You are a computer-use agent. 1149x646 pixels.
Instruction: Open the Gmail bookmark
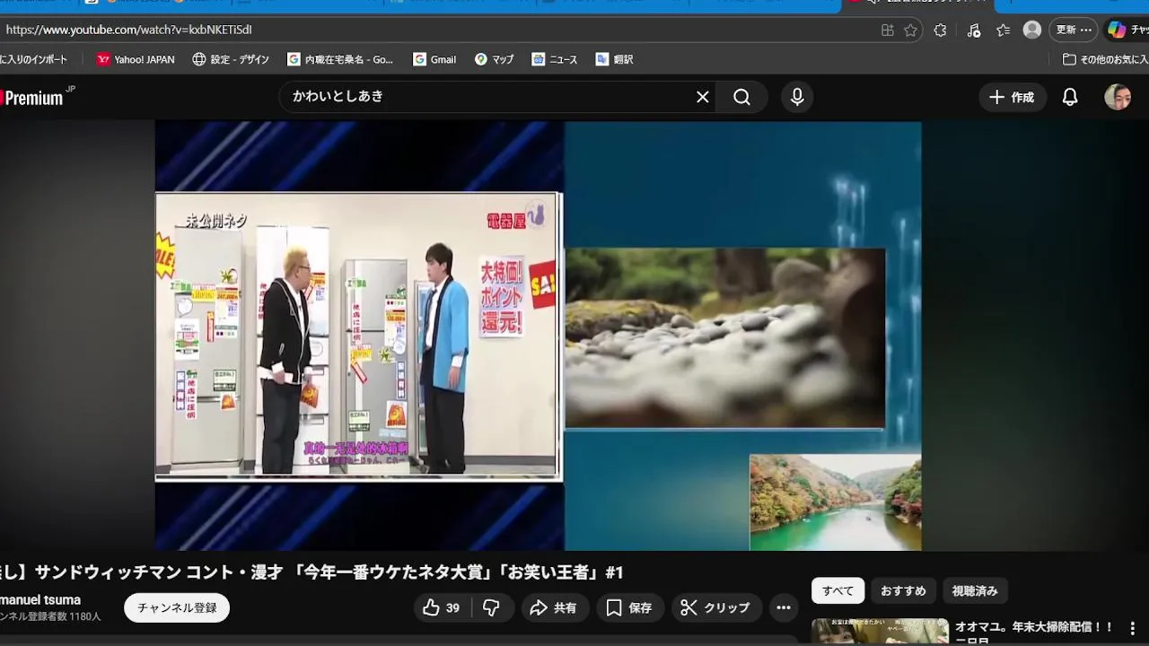434,59
